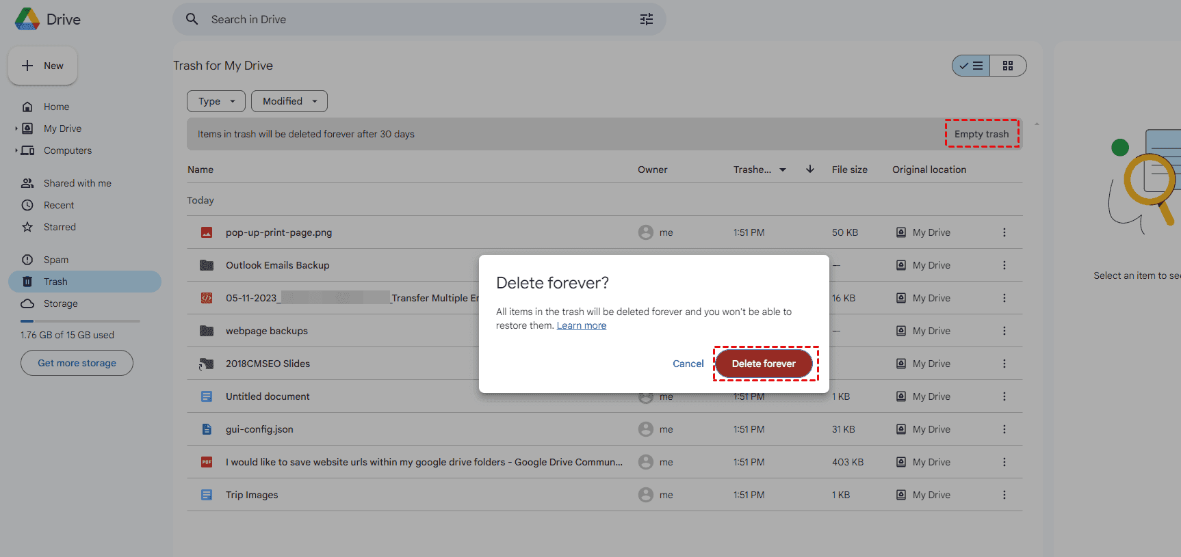This screenshot has height=557, width=1181.
Task: Open more actions for gui-config.json
Action: [x=1004, y=429]
